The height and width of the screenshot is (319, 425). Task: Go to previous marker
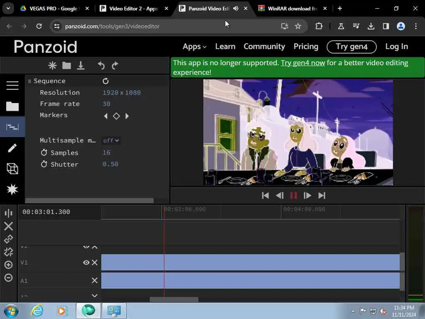[106, 116]
